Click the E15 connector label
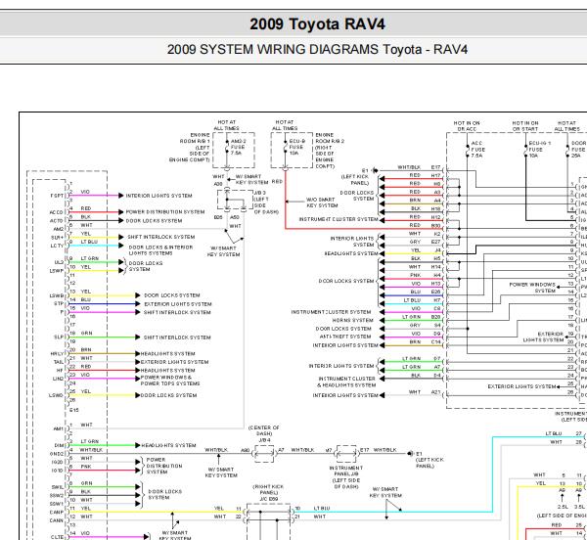The image size is (587, 540). point(74,410)
